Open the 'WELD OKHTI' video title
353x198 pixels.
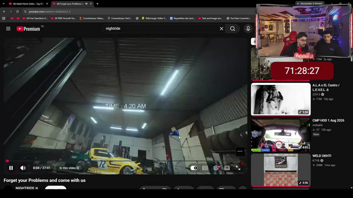coord(322,156)
